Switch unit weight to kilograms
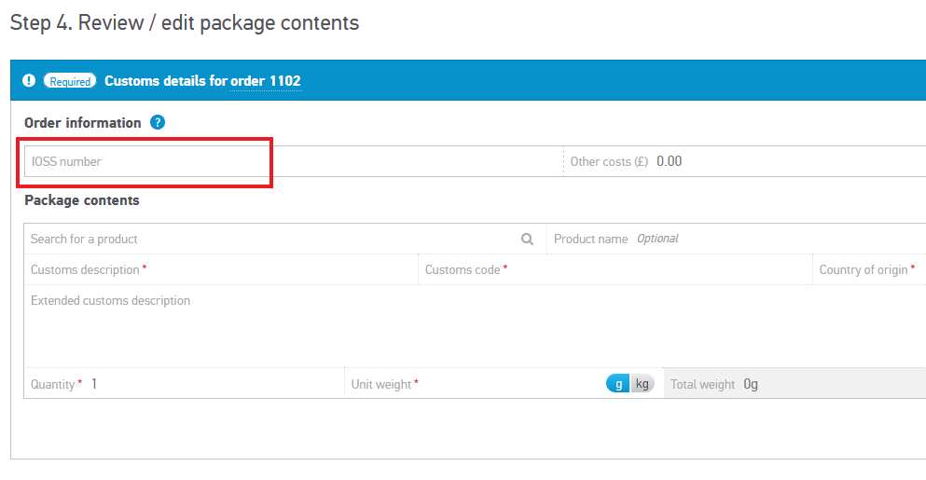 pyautogui.click(x=642, y=384)
